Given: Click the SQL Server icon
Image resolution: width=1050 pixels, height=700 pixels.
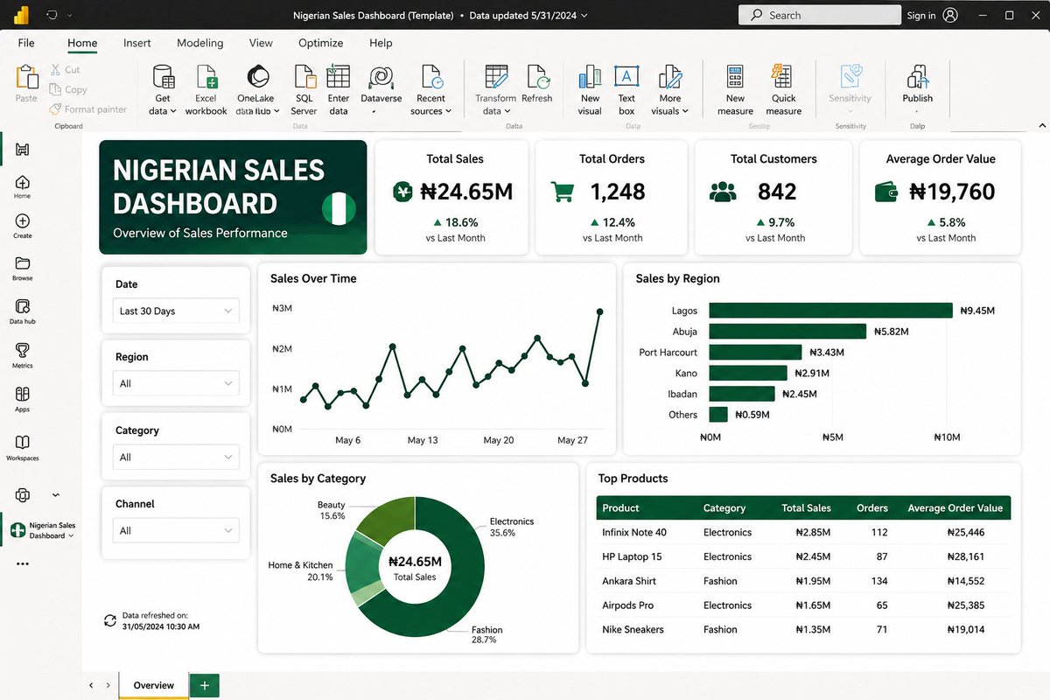Looking at the screenshot, I should [x=304, y=77].
